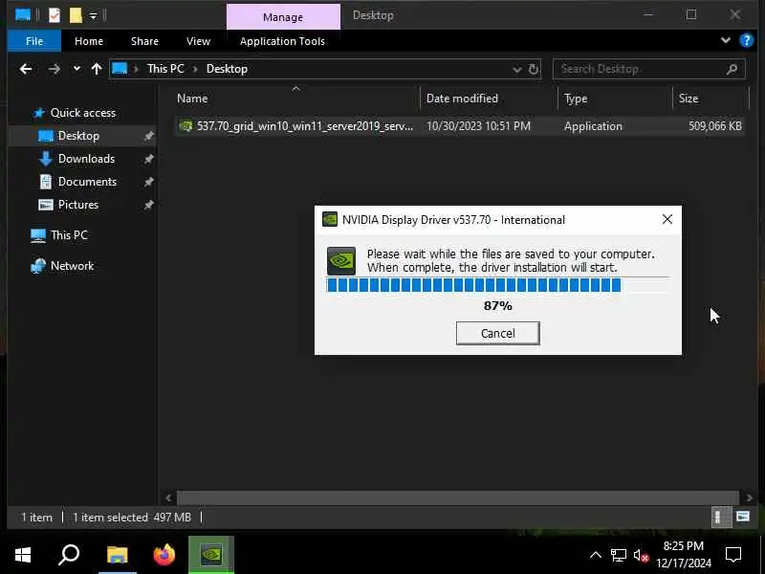
Task: Click the NVIDIA installer file icon
Action: click(x=186, y=126)
